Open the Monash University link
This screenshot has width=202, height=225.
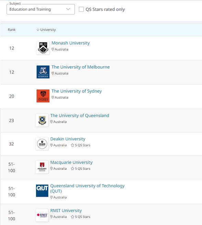(x=71, y=43)
